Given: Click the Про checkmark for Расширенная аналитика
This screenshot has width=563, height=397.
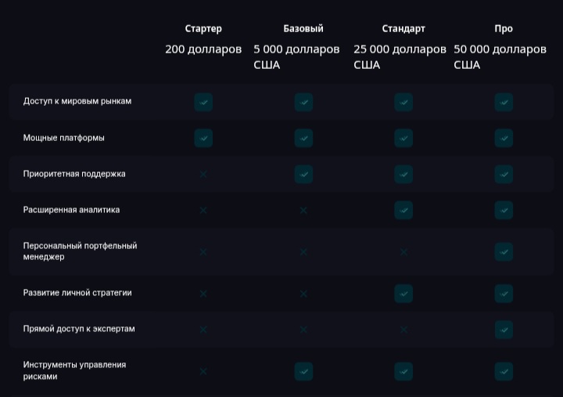Looking at the screenshot, I should tap(504, 210).
